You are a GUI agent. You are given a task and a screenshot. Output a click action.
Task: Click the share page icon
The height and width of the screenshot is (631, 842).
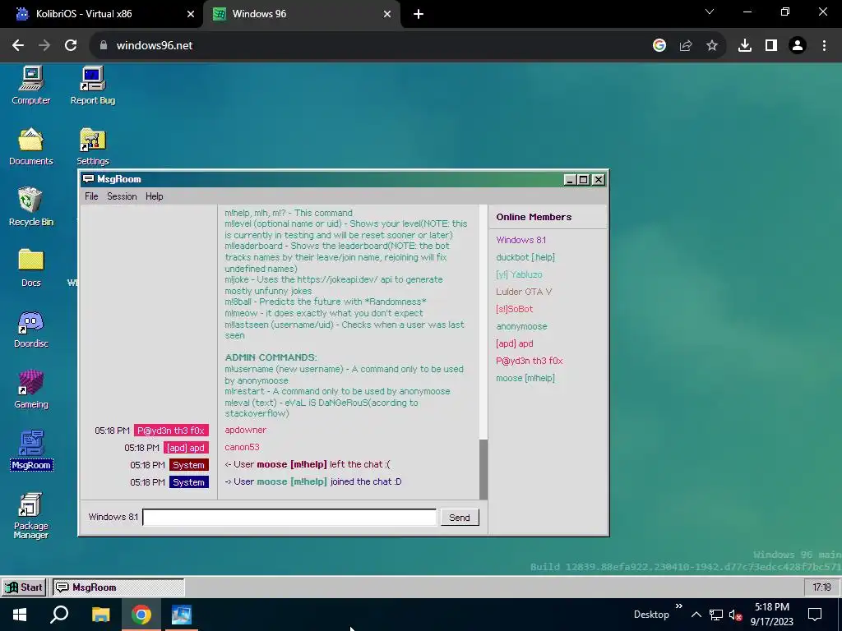coord(686,46)
